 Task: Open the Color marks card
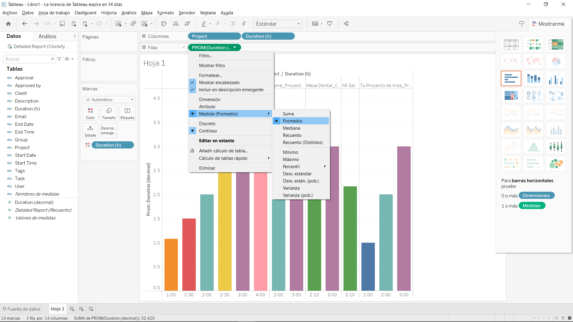(90, 113)
